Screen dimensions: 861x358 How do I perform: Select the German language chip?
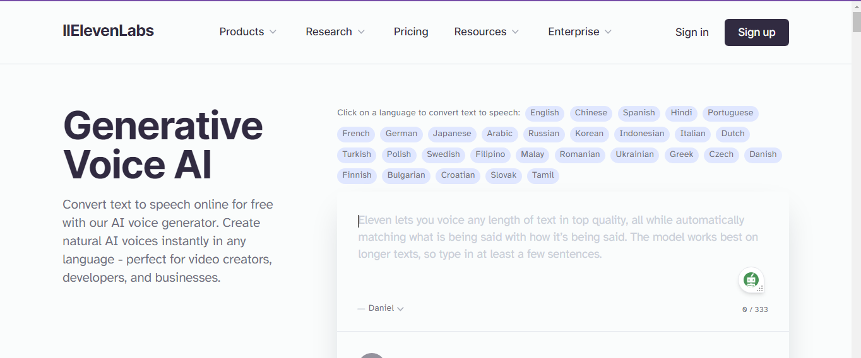pos(401,134)
